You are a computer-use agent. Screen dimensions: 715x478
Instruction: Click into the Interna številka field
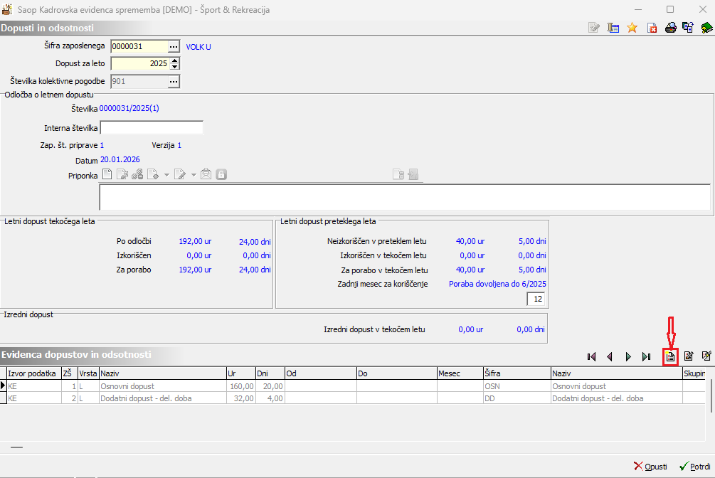coord(152,128)
